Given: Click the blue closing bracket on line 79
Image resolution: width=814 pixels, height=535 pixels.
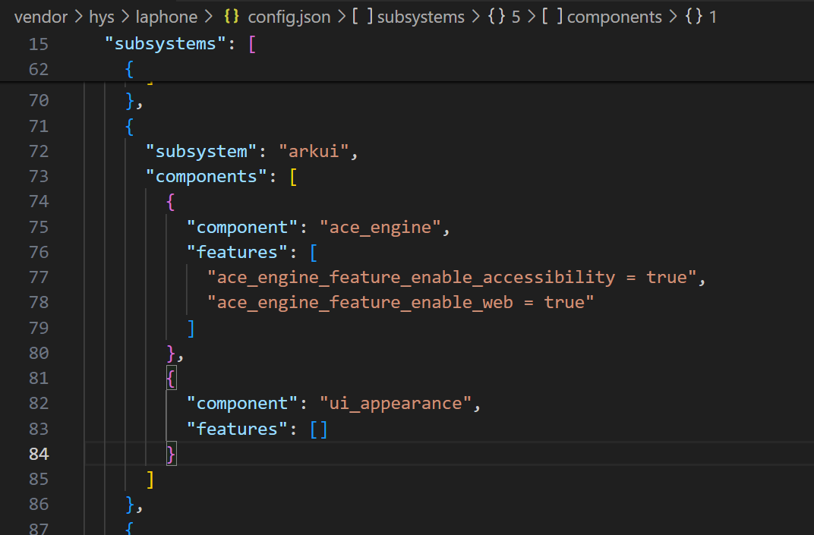Looking at the screenshot, I should (x=191, y=329).
